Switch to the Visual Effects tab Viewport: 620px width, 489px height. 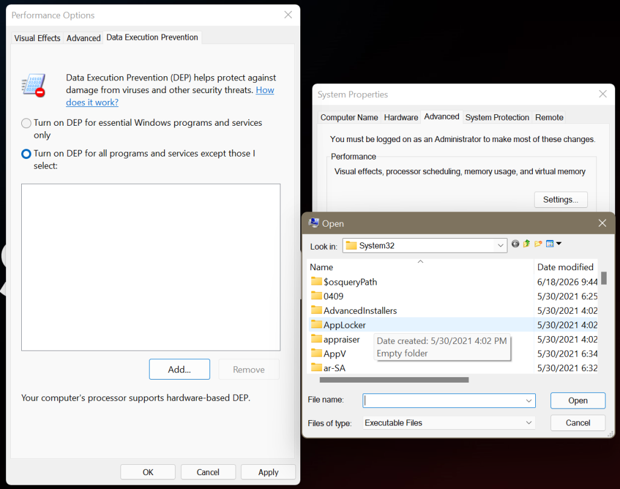[37, 38]
